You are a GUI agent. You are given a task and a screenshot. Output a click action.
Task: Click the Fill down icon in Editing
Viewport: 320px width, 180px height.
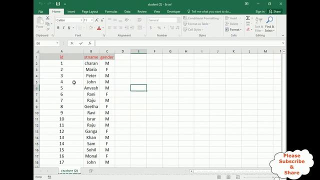point(248,24)
